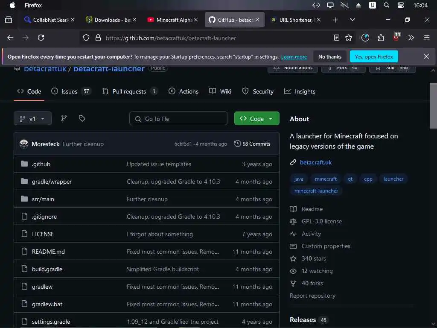Click the Firefox back arrow
This screenshot has width=437, height=328.
(x=10, y=38)
